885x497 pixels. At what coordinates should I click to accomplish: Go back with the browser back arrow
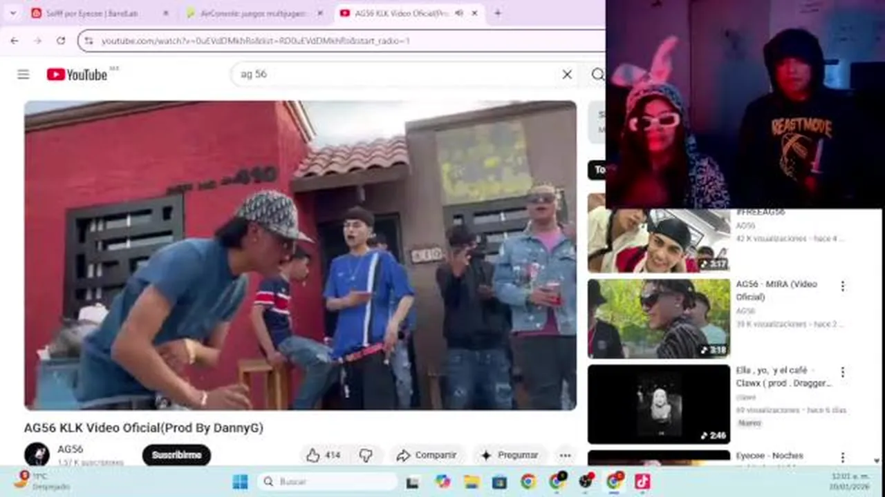click(x=15, y=41)
